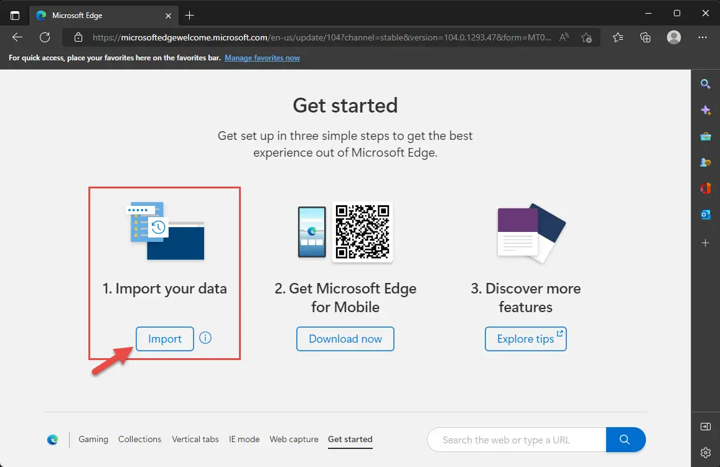Screen dimensions: 720x467
Task: Switch to Gaming tab
Action: pyautogui.click(x=93, y=439)
